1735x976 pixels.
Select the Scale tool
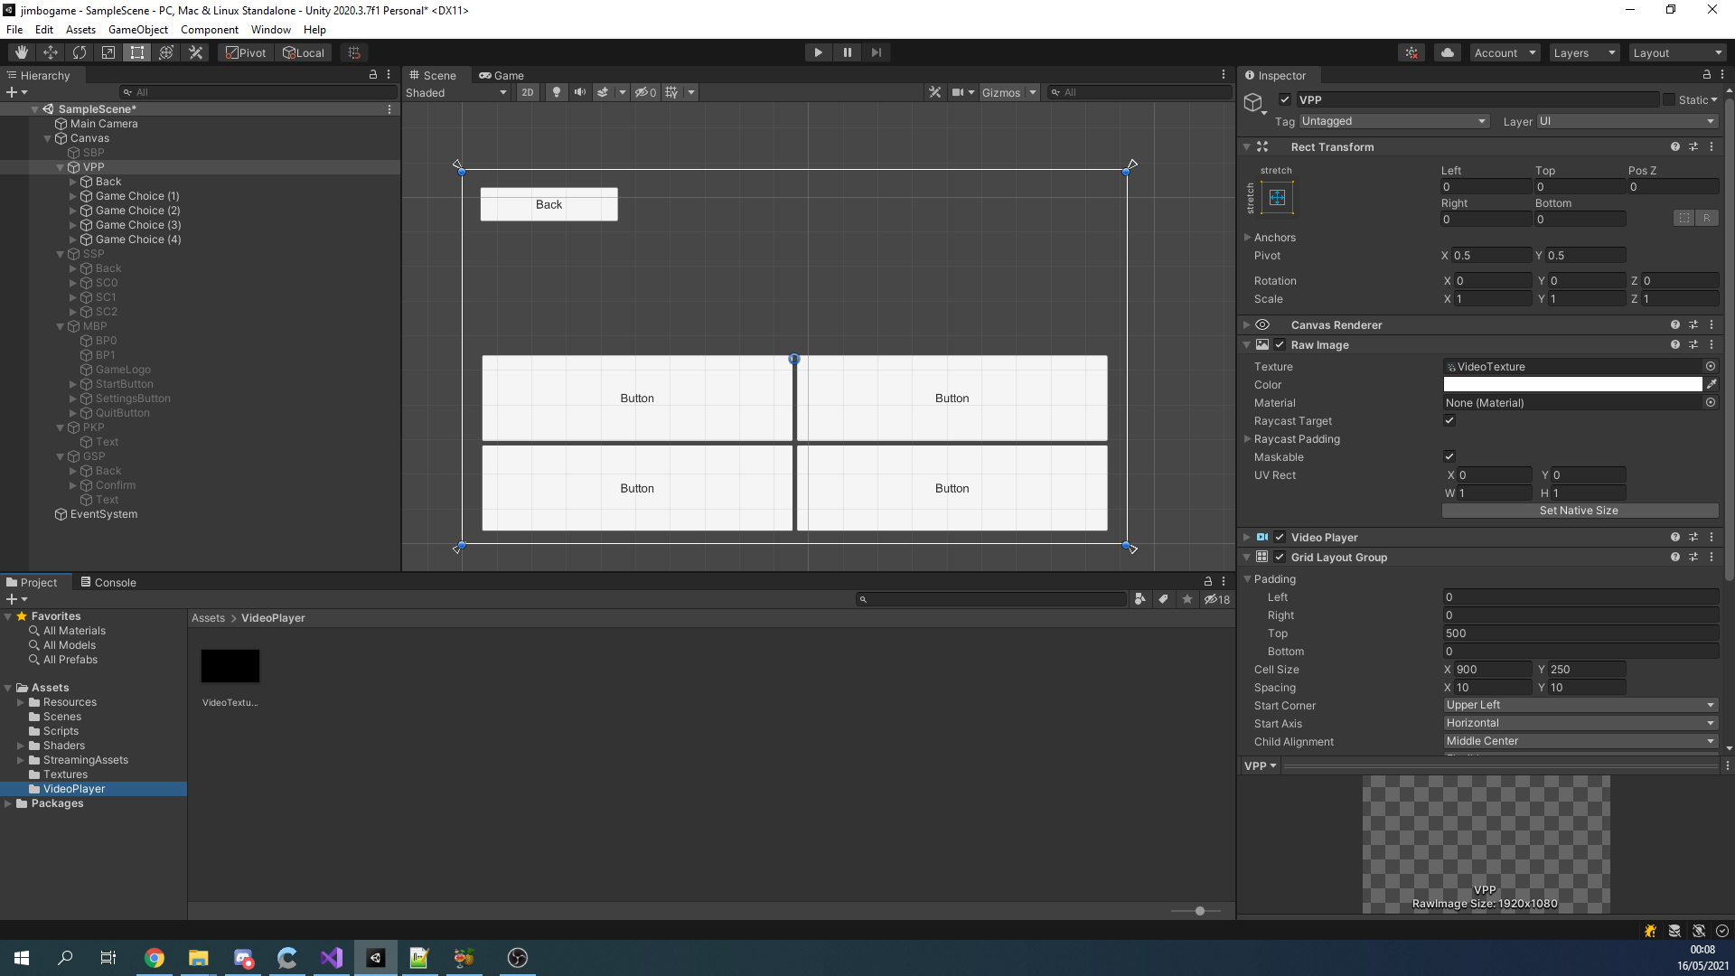[108, 52]
